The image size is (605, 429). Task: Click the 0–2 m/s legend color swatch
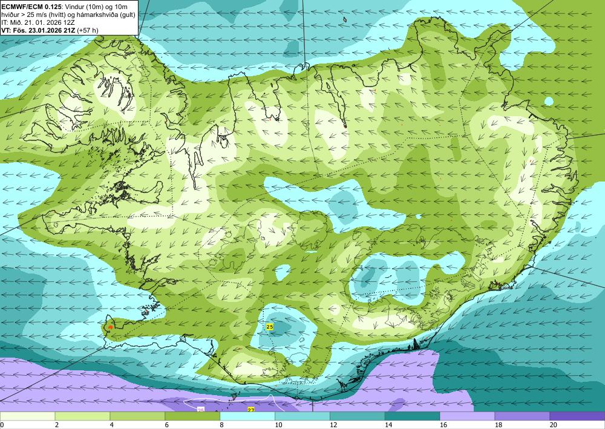click(x=27, y=416)
